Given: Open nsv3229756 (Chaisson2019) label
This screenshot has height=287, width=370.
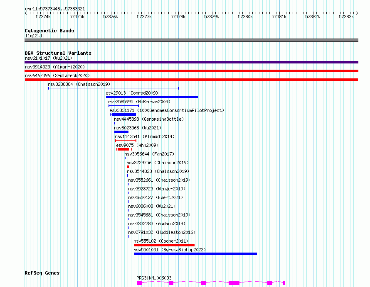Looking at the screenshot, I should coord(158,163).
